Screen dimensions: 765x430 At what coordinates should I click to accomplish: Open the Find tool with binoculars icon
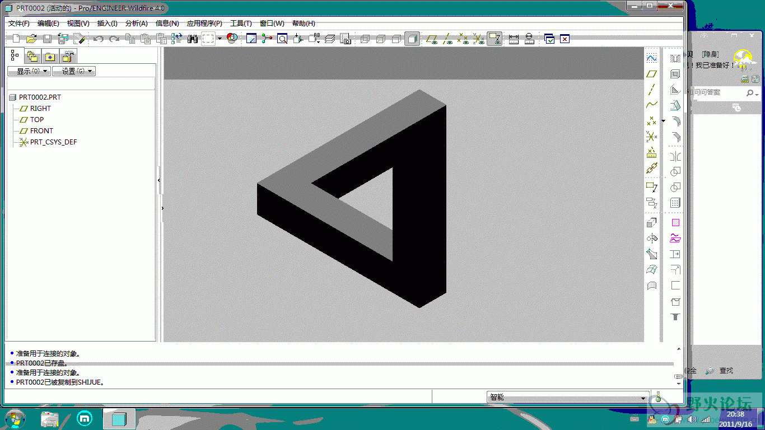tap(193, 39)
